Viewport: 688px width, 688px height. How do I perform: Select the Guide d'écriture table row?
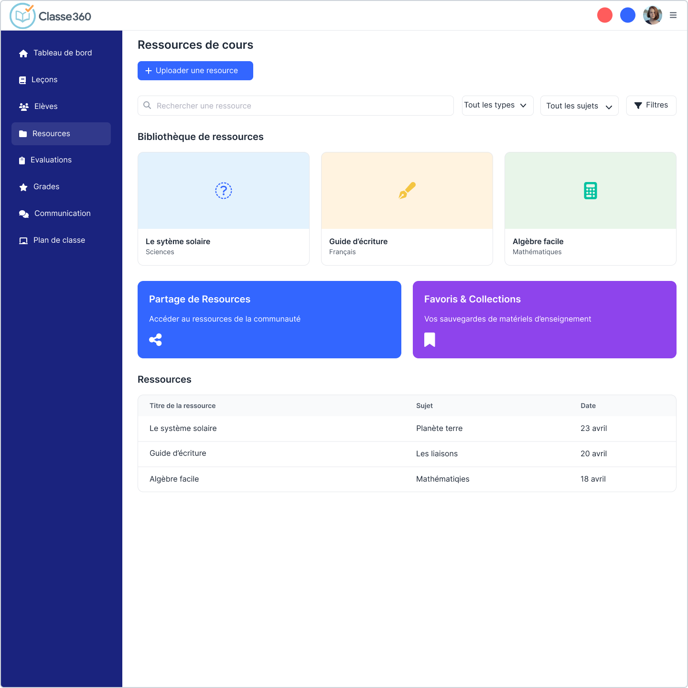click(x=407, y=453)
